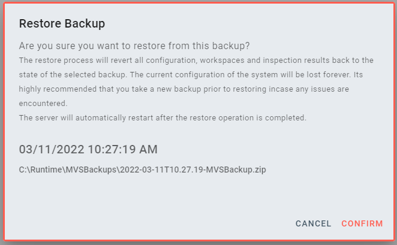397x245 pixels.
Task: Click the 2022-03-11T10.27.19-MVSBackup.zip filename
Action: coord(194,170)
